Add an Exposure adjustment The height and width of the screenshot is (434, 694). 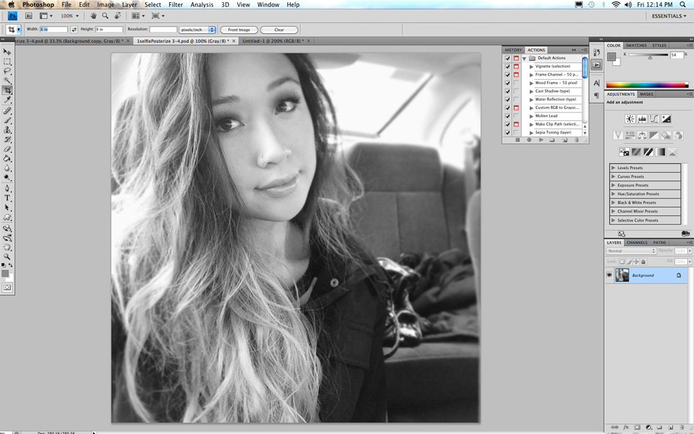point(666,119)
